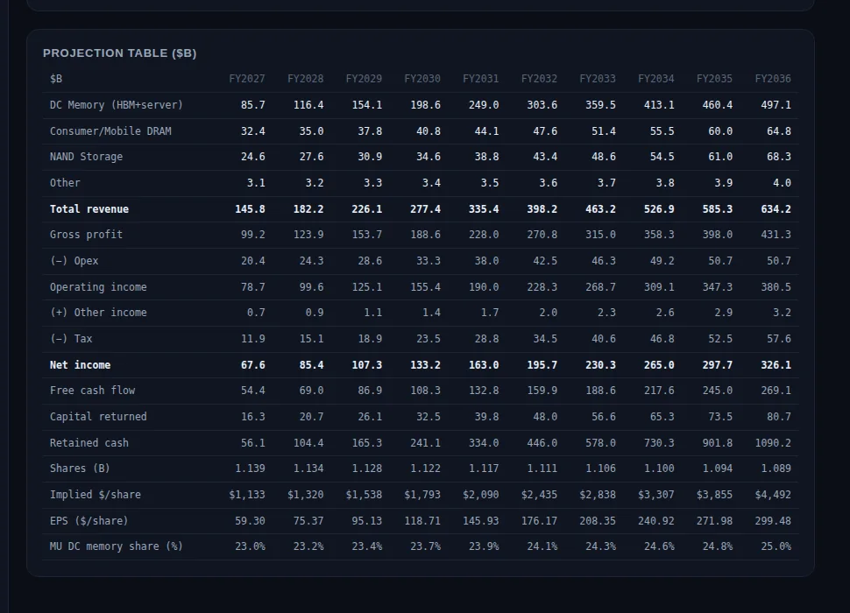The width and height of the screenshot is (850, 613).
Task: Click Gross profit value 431.3
Action: 776,235
